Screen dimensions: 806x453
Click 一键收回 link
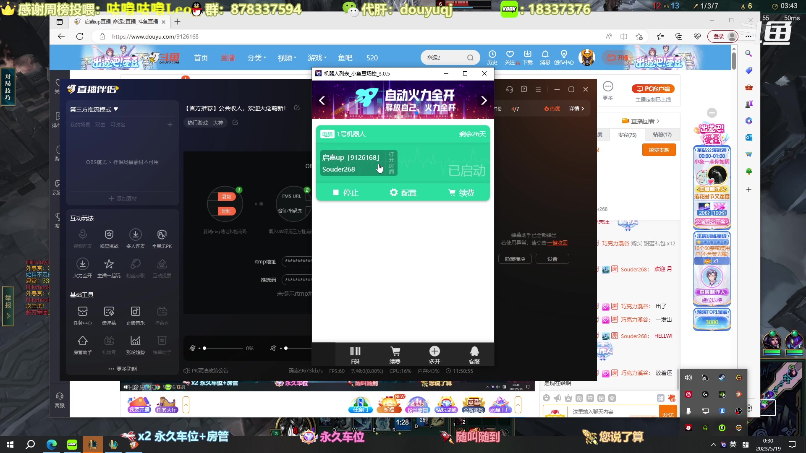(x=557, y=243)
